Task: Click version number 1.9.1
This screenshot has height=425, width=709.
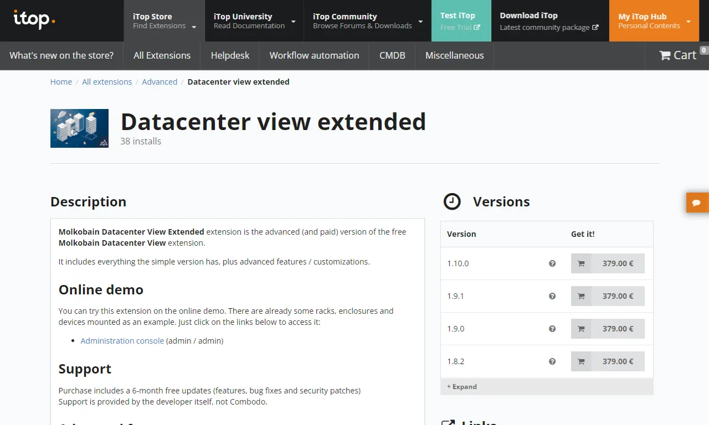Action: point(456,296)
